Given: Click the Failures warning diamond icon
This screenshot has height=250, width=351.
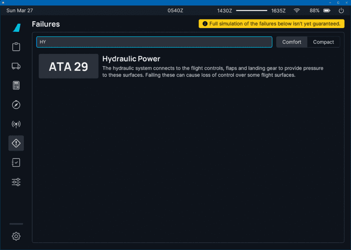Looking at the screenshot, I should coord(16,143).
